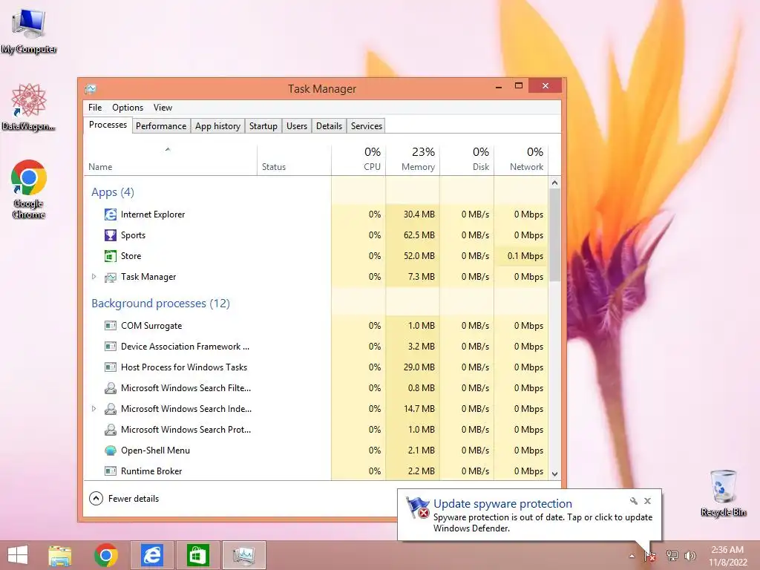This screenshot has width=760, height=570.
Task: Switch to the Details tab
Action: 329,126
